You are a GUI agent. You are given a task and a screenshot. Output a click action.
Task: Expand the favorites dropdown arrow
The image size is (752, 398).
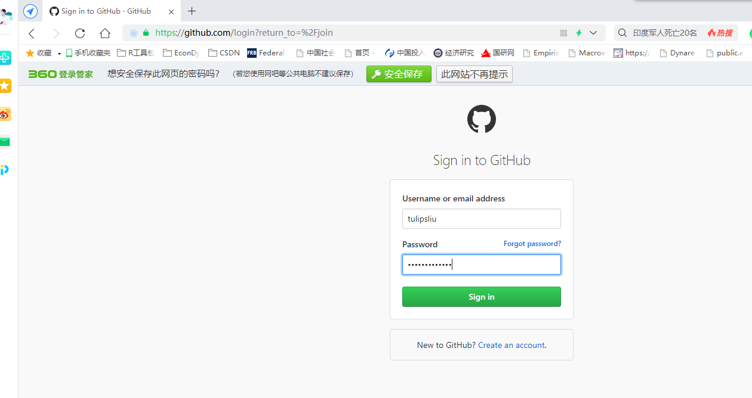(59, 54)
